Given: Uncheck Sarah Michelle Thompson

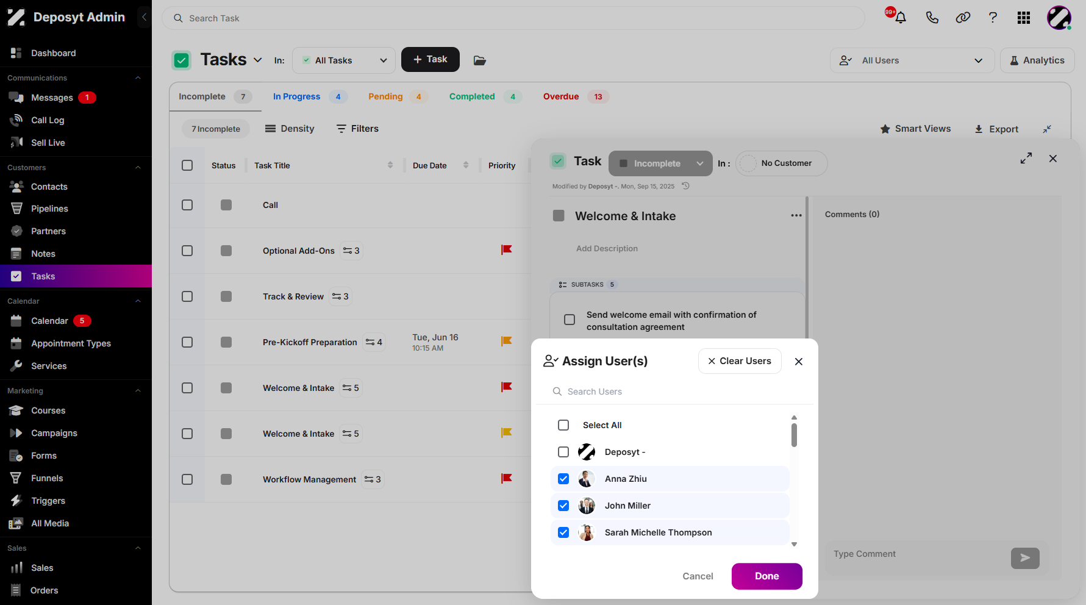Looking at the screenshot, I should pos(563,532).
